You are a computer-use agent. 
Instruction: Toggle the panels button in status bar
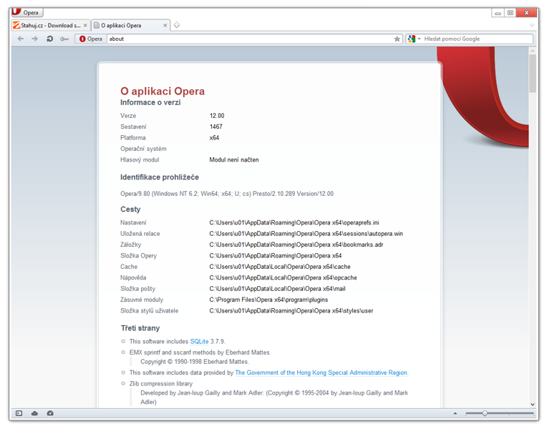tap(19, 413)
